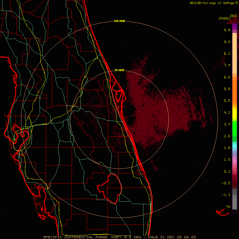The image size is (239, 239).
Task: Click the pink segment of the color bar
Action: click(x=234, y=161)
